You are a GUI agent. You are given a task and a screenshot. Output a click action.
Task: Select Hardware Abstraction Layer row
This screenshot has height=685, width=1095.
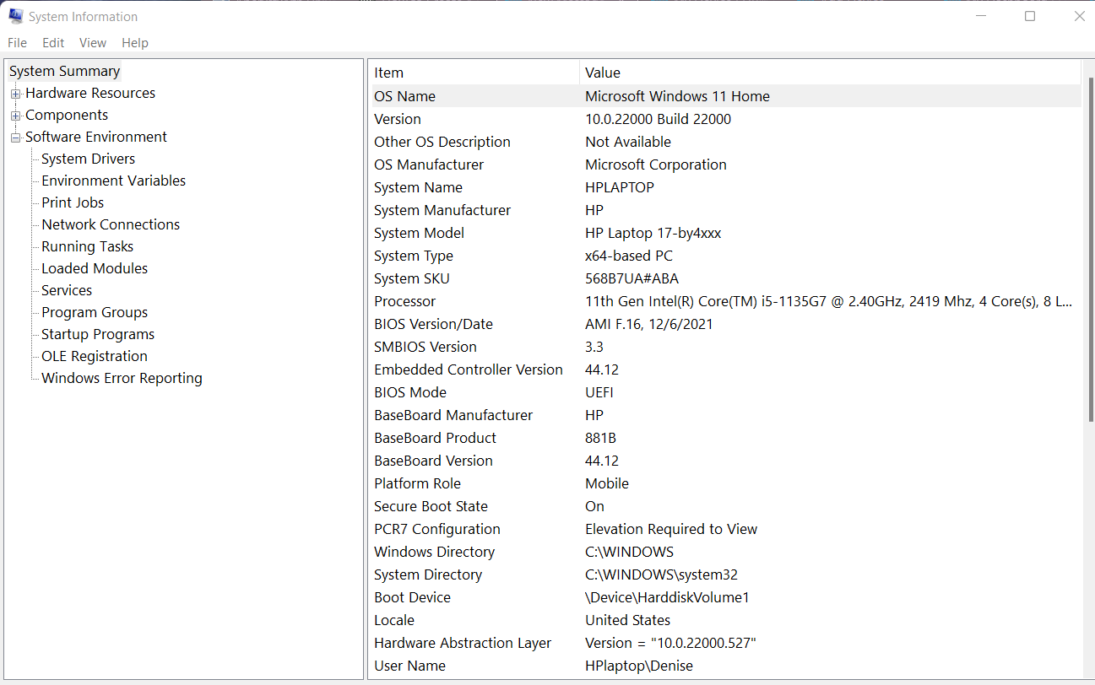(726, 643)
